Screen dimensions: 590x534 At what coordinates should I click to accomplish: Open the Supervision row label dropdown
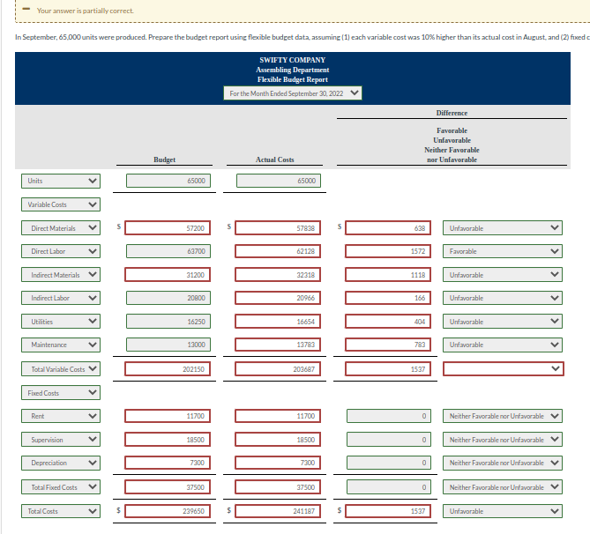[61, 440]
